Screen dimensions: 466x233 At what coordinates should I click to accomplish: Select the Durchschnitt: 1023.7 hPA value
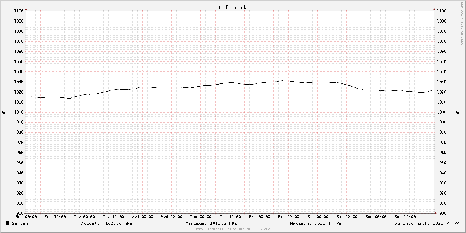point(427,223)
